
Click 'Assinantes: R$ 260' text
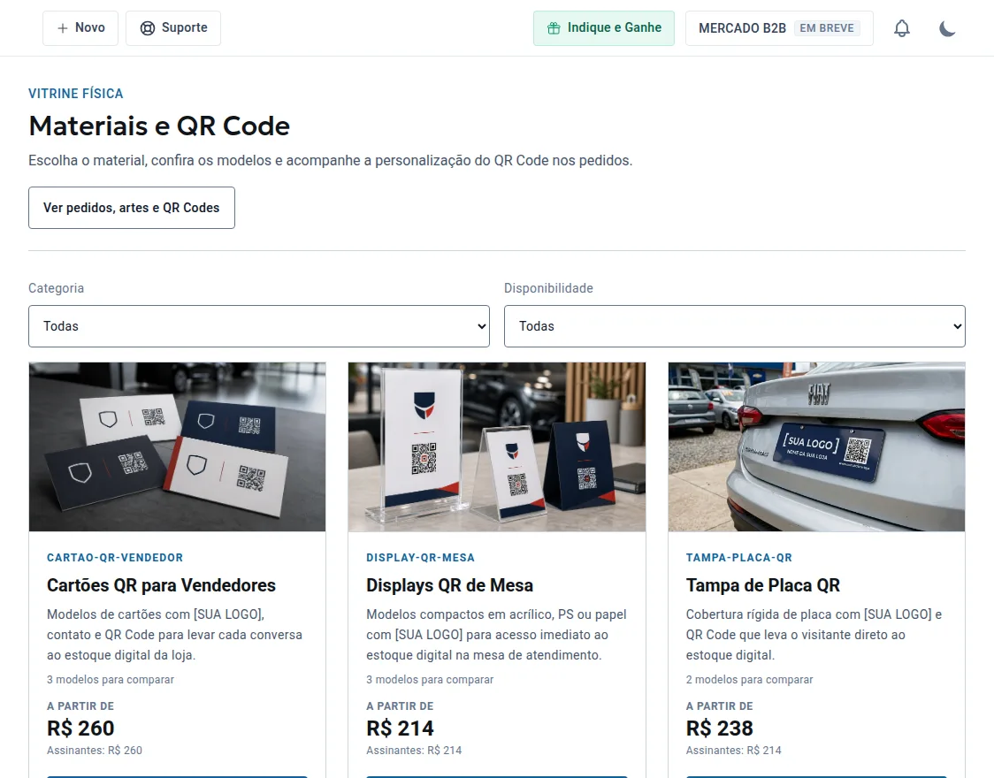(x=95, y=750)
